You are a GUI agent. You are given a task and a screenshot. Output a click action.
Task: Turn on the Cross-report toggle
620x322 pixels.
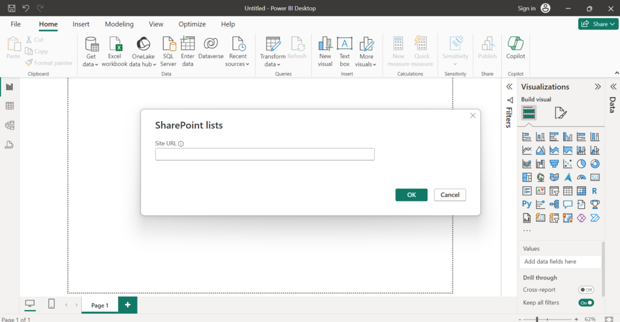pyautogui.click(x=586, y=289)
